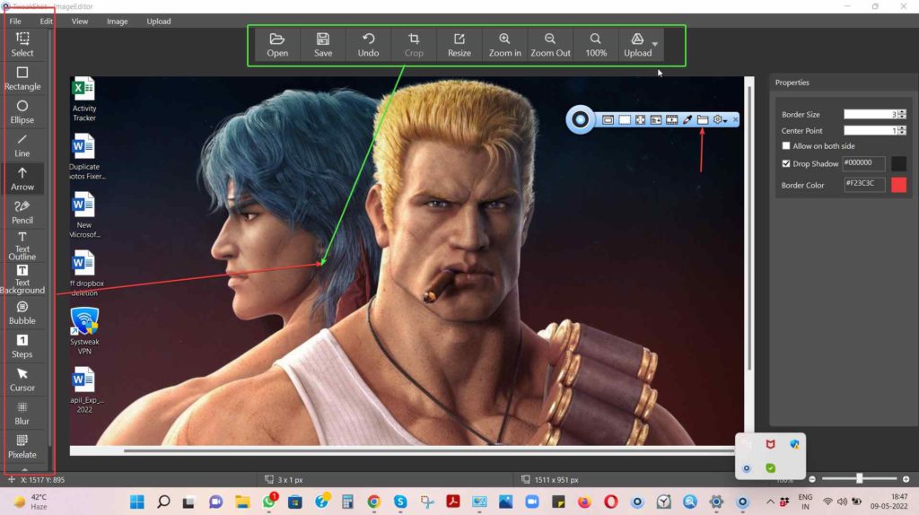
Task: Pick the Rectangle drawing tool
Action: pos(22,78)
